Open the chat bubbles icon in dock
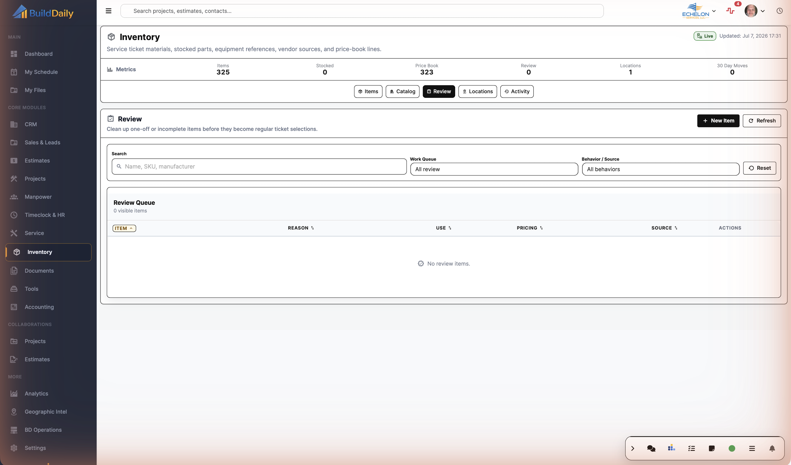This screenshot has height=465, width=791. click(x=651, y=449)
